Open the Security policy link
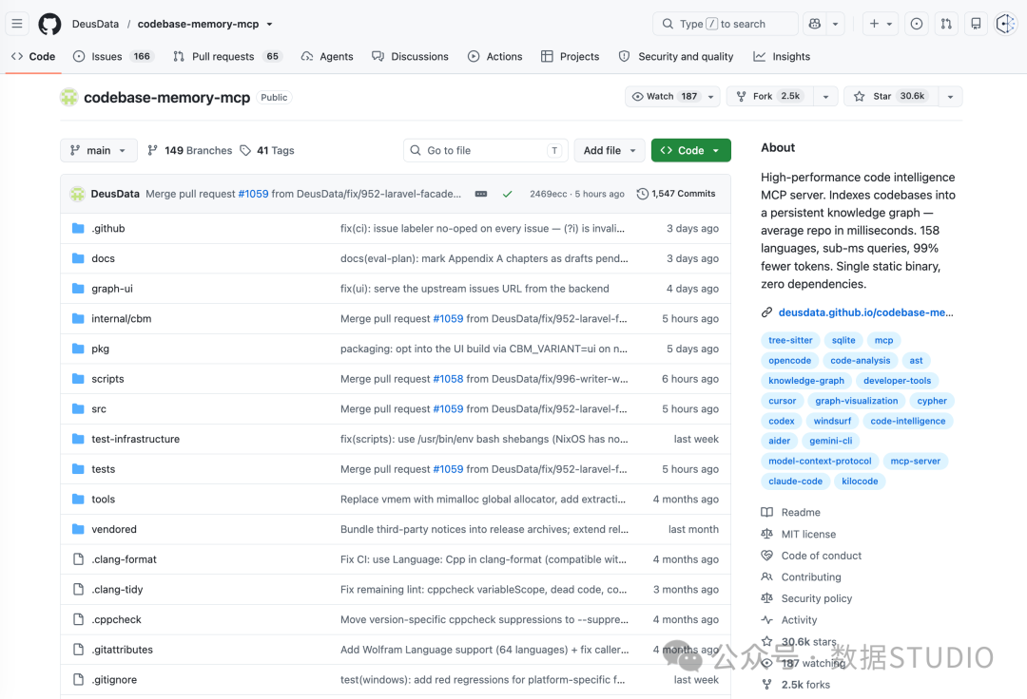Viewport: 1027px width, 699px height. tap(816, 598)
